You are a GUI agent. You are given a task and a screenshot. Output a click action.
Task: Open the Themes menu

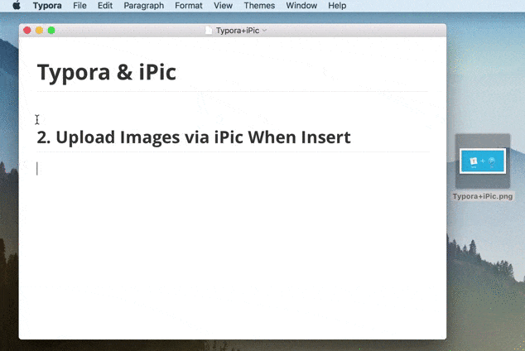click(x=259, y=6)
